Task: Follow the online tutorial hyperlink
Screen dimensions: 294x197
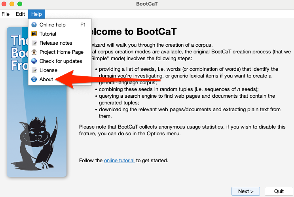Action: 119,160
